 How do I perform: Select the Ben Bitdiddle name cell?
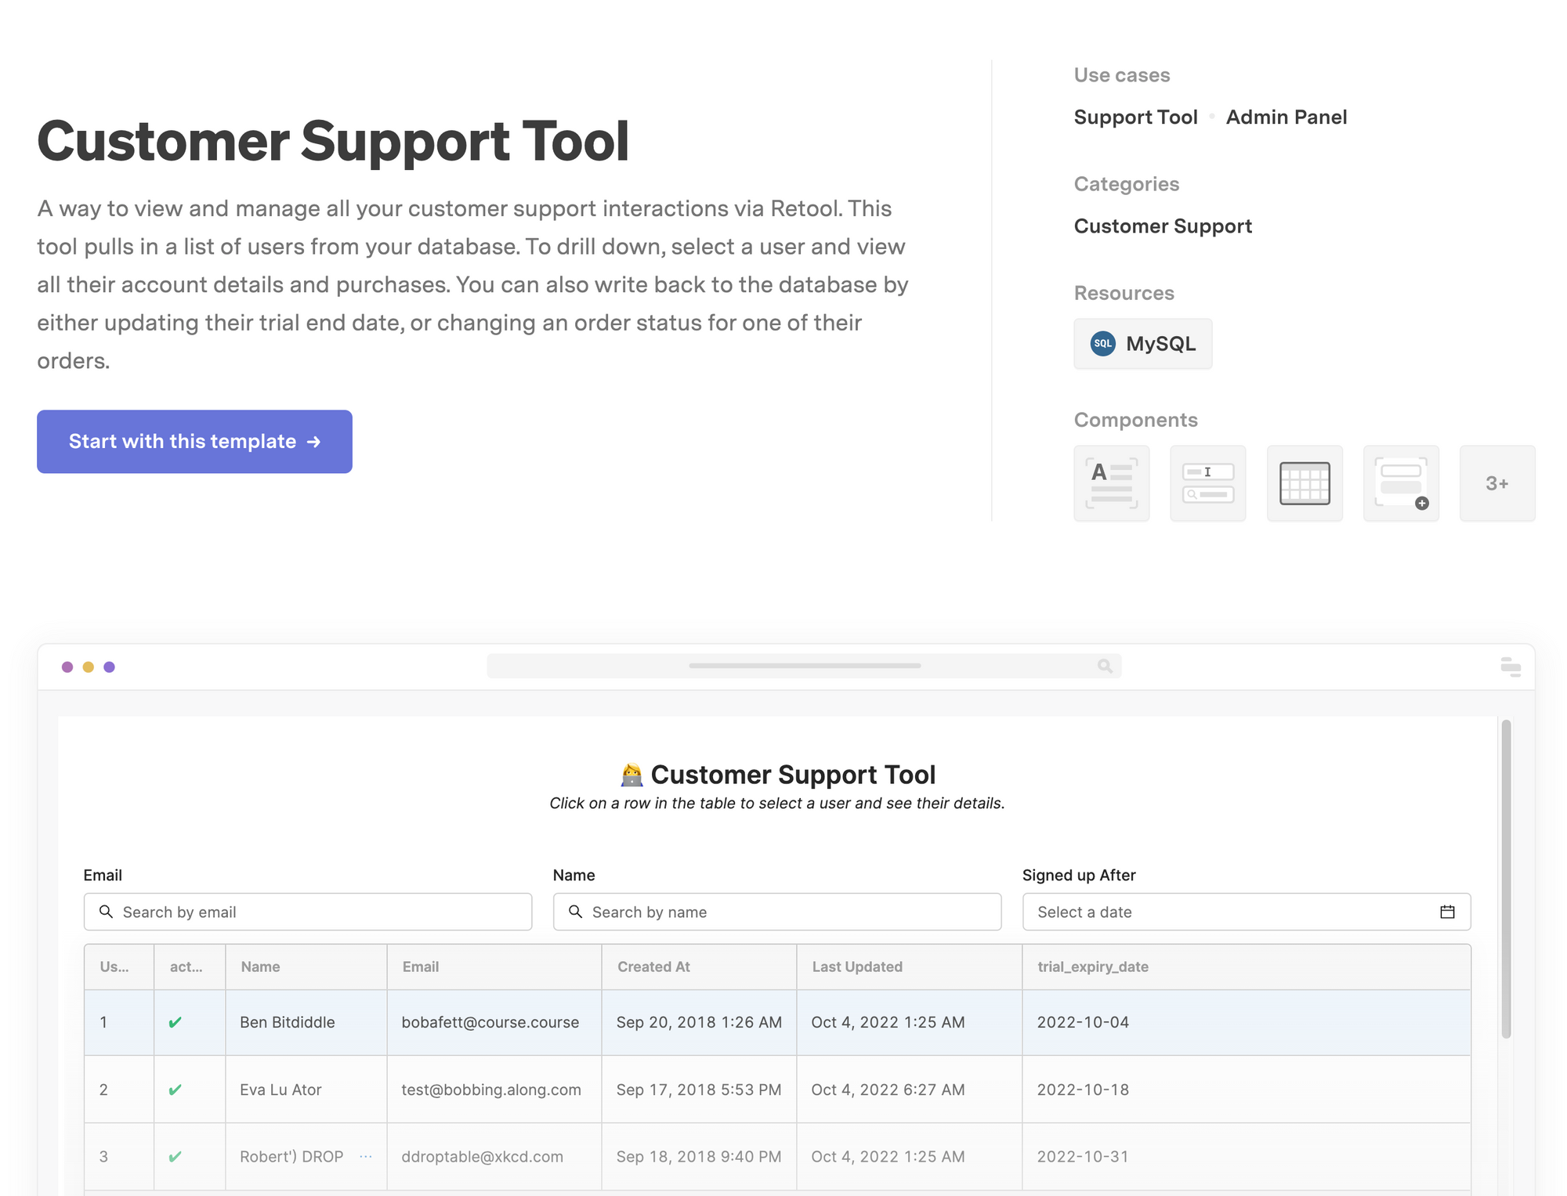(x=306, y=1022)
